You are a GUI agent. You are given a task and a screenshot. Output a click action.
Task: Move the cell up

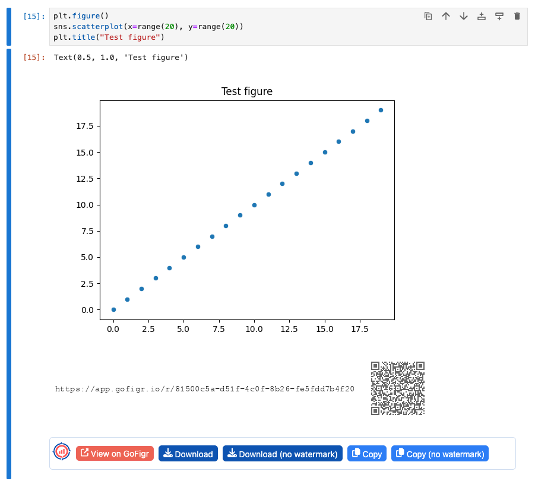446,16
